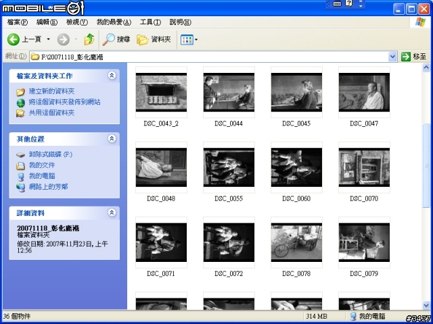Select thumbnail DSC_0043_2
Viewport: 433px width, 324px height.
tap(161, 92)
